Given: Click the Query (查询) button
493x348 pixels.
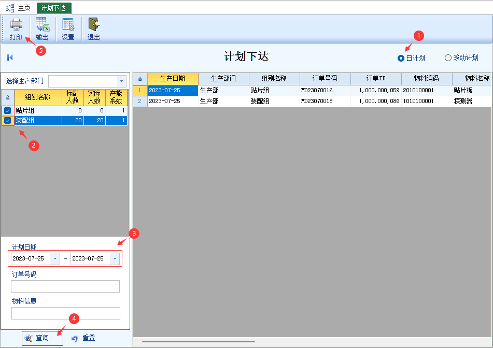Looking at the screenshot, I should tap(42, 338).
